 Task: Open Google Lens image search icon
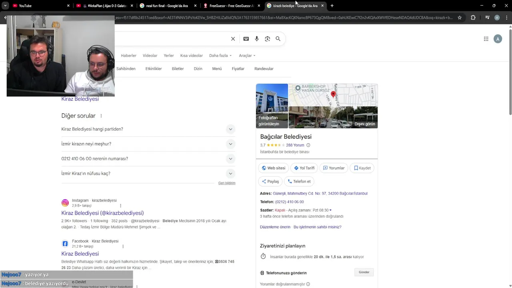click(x=267, y=39)
